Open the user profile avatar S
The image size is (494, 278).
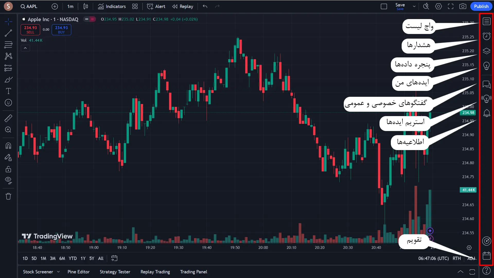(8, 6)
